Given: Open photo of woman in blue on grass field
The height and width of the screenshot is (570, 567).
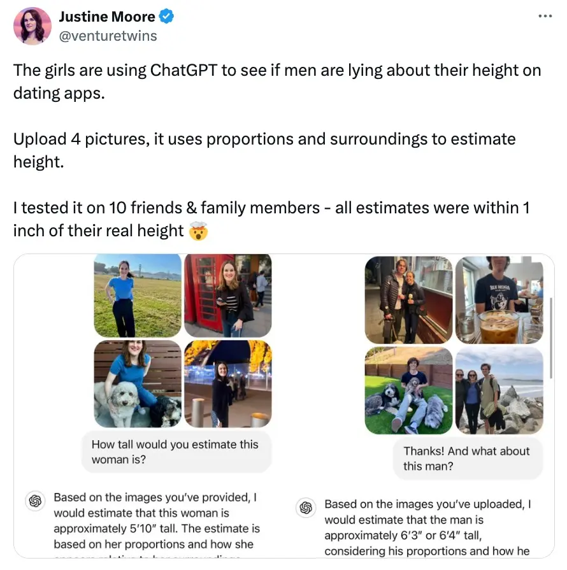Looking at the screenshot, I should coord(138,296).
